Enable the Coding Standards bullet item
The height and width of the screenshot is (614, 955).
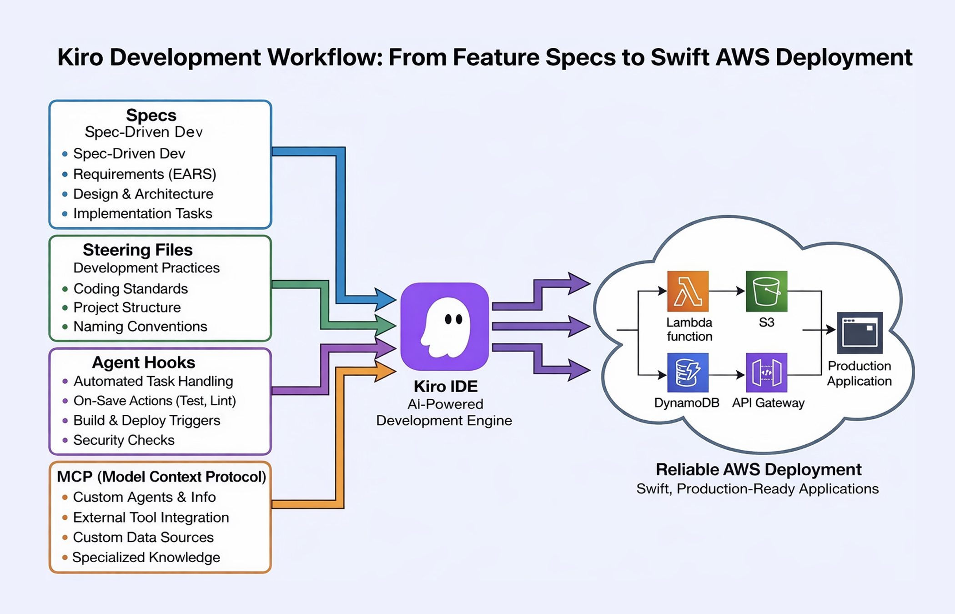[131, 289]
